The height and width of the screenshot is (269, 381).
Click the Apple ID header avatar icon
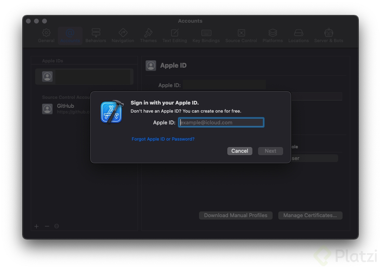click(150, 66)
